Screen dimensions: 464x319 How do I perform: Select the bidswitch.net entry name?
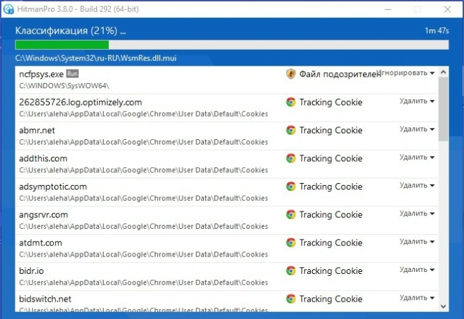coord(45,299)
